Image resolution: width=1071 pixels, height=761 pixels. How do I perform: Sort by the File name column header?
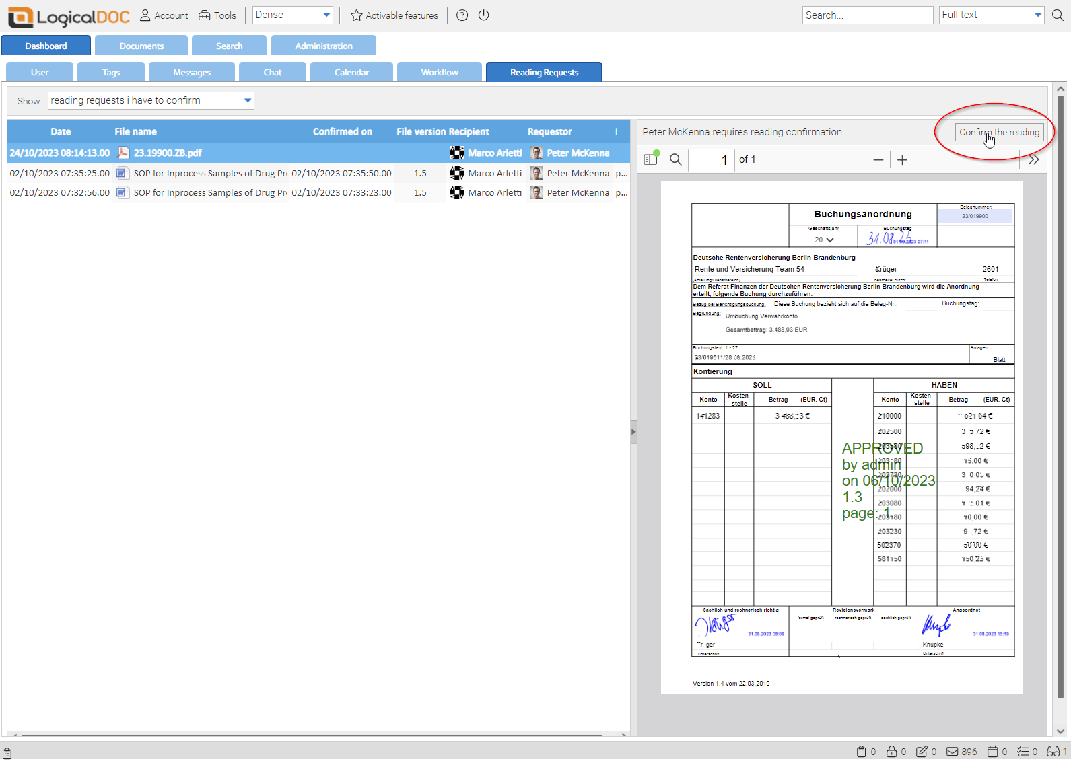135,132
